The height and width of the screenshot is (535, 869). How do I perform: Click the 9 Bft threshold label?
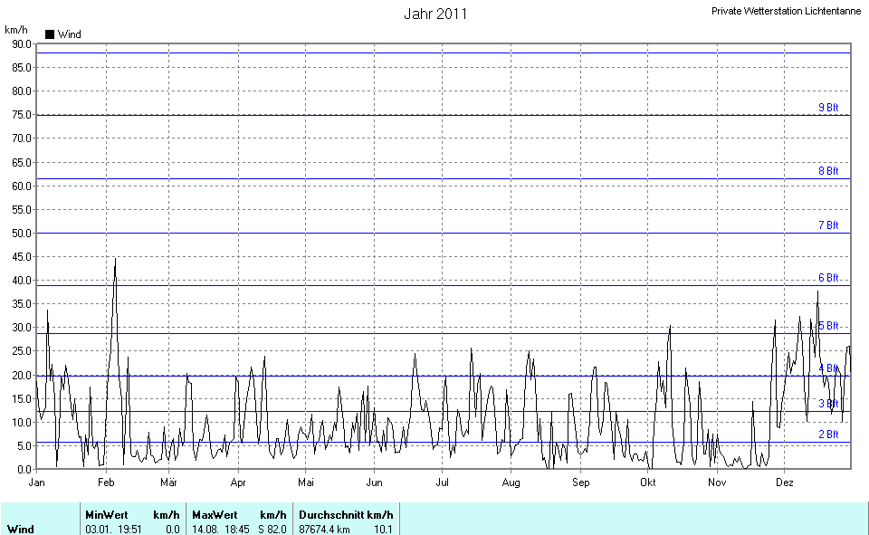tap(828, 107)
